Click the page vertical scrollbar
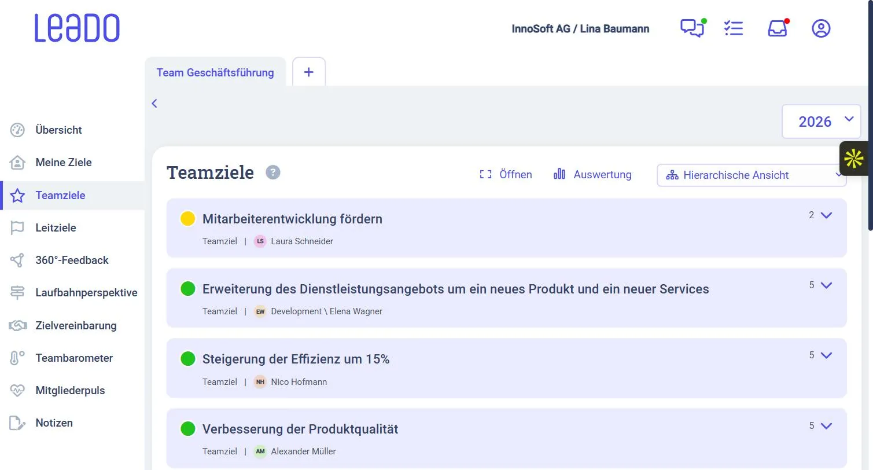 (x=870, y=116)
